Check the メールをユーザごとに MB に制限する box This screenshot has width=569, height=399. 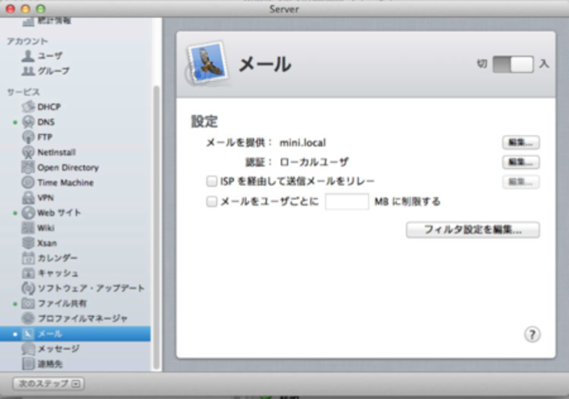212,201
